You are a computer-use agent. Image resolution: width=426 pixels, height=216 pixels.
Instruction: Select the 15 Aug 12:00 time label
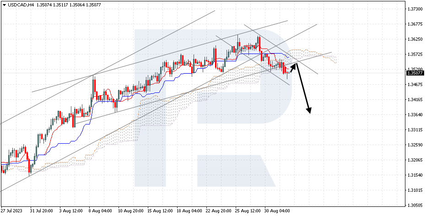(x=159, y=211)
